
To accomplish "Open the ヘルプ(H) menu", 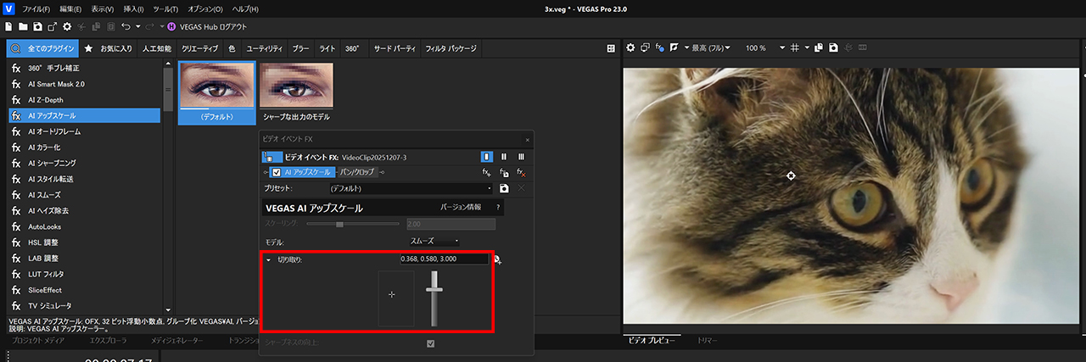I will click(245, 8).
